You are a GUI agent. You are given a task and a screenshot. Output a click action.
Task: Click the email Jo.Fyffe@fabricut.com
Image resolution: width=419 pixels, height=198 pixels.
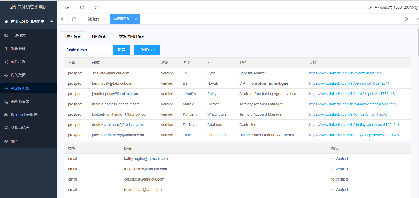tap(111, 73)
